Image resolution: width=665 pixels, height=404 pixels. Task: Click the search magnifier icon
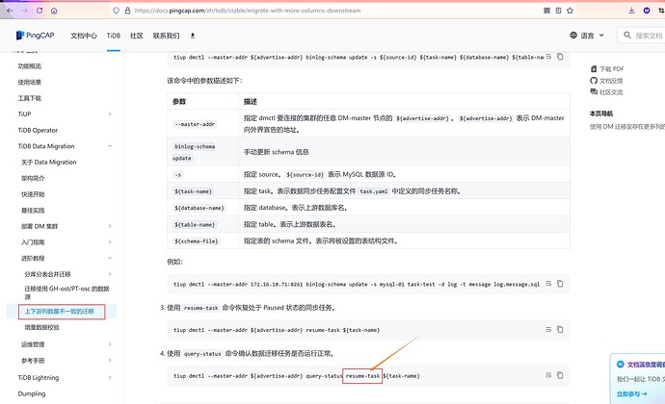(x=627, y=36)
